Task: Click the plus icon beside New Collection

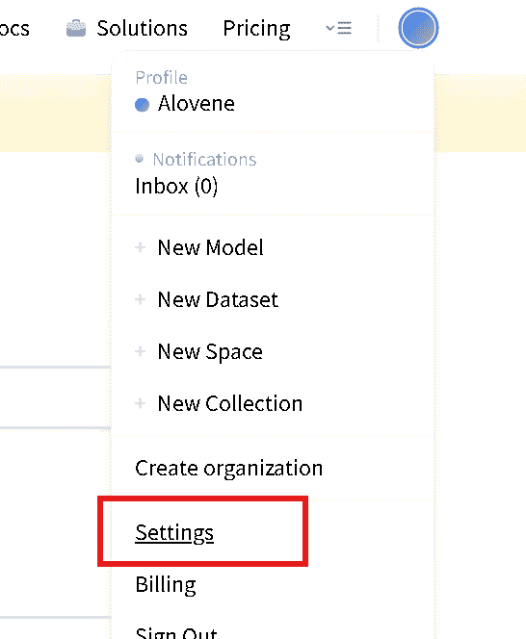Action: [140, 403]
